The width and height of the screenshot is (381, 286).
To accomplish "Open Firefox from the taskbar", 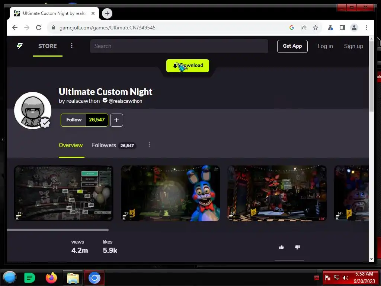I will tap(51, 278).
